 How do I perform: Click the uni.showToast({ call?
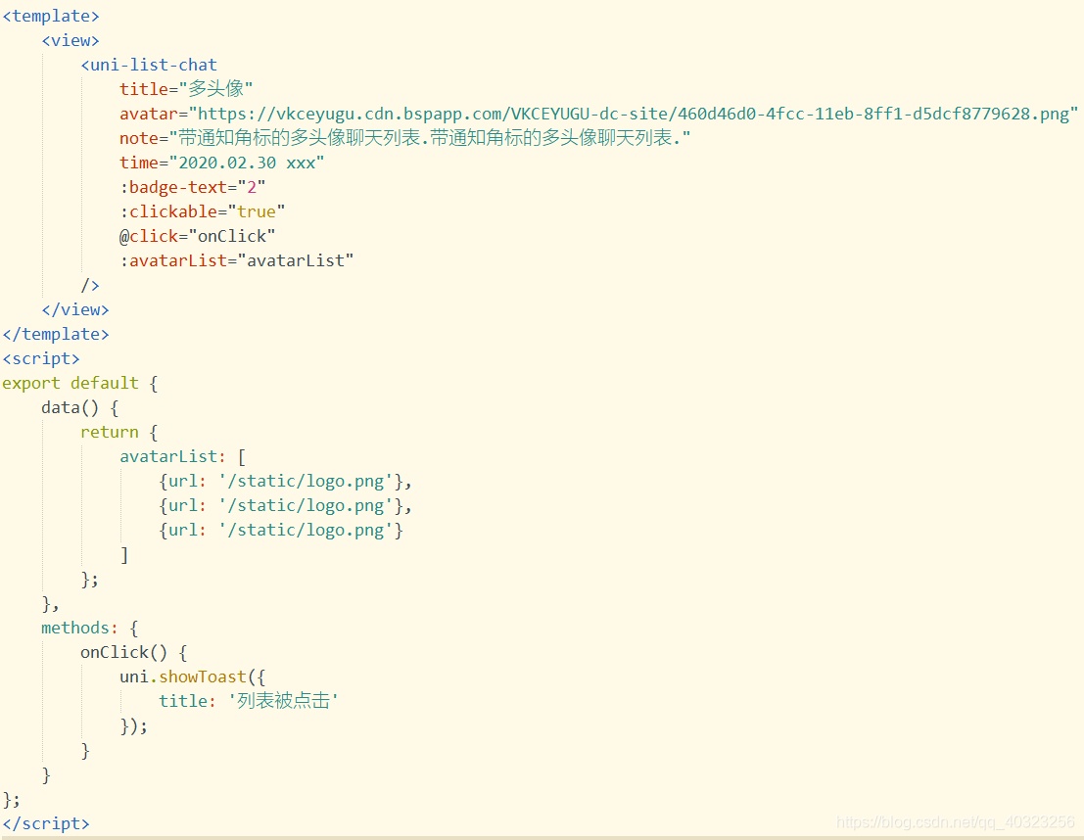pos(192,677)
